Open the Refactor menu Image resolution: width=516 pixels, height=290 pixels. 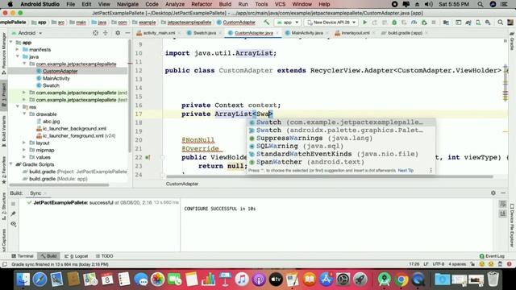pos(202,4)
